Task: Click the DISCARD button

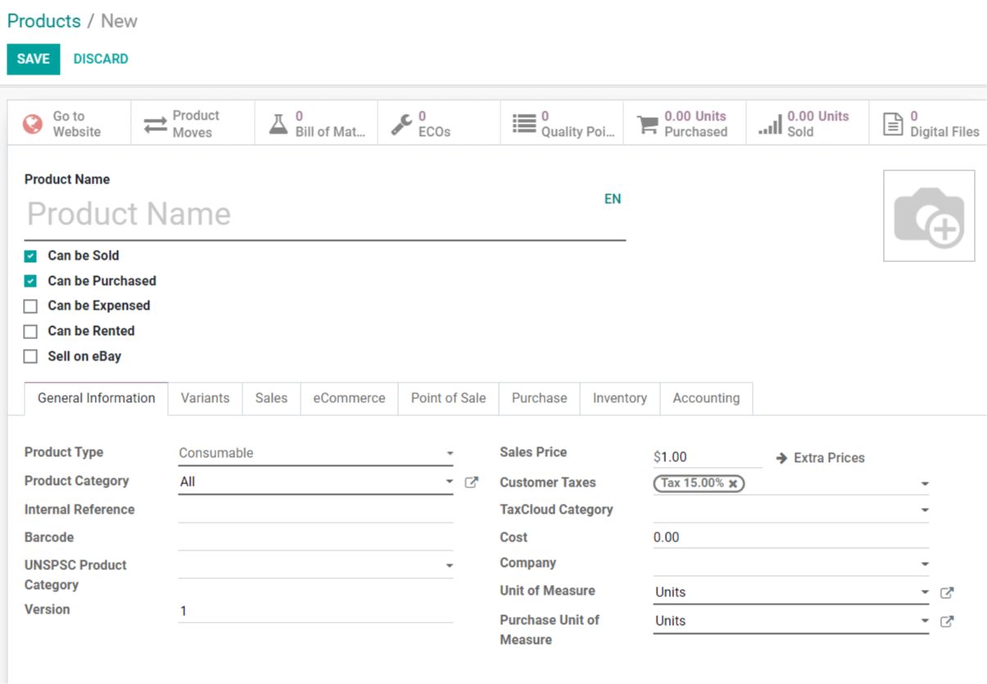Action: (101, 59)
